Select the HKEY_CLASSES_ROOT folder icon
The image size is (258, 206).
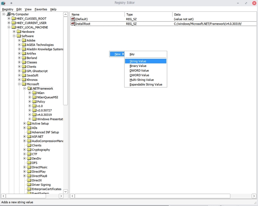(13, 18)
